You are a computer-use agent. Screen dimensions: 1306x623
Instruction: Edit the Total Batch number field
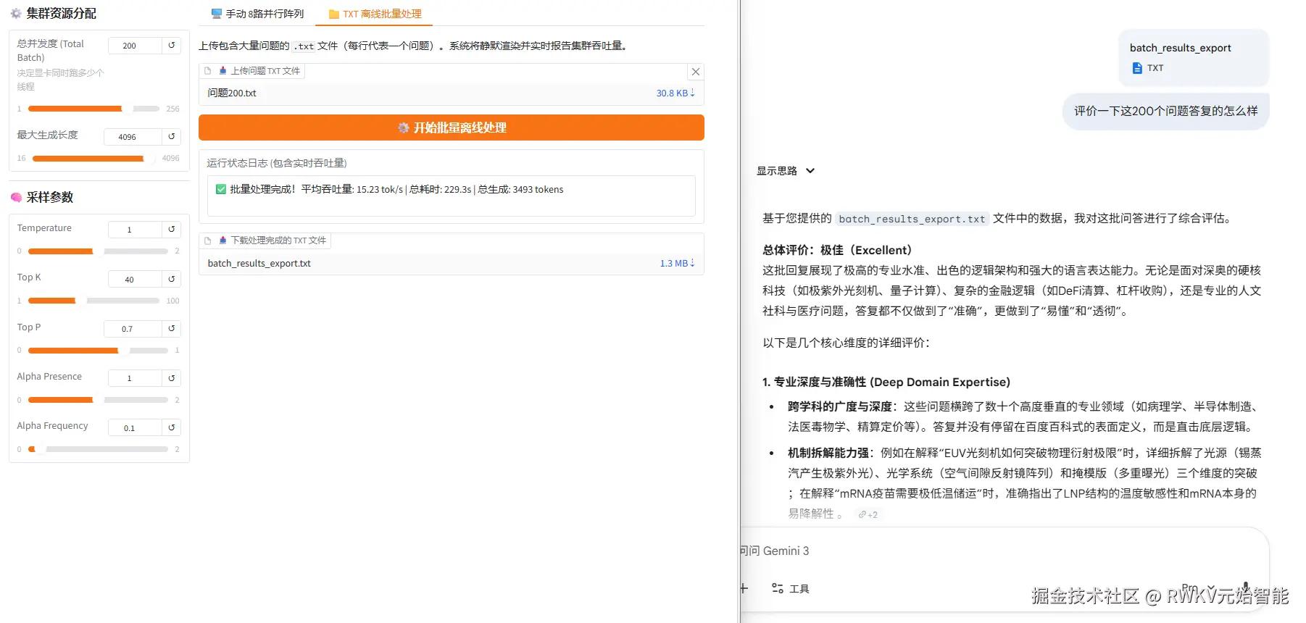pos(135,46)
